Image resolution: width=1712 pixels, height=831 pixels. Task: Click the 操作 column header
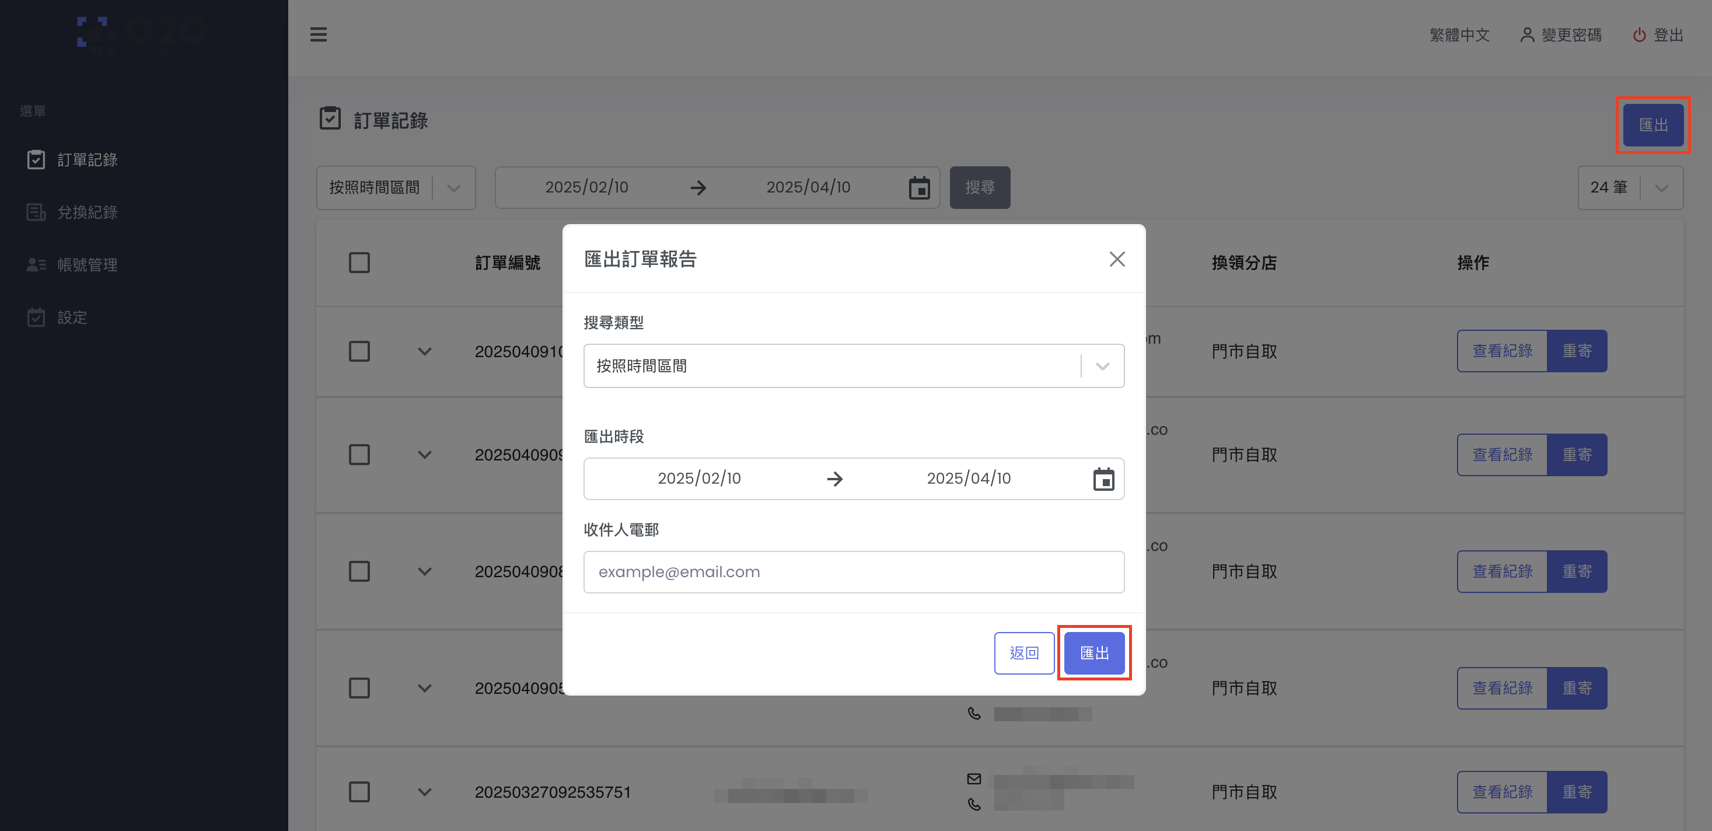pyautogui.click(x=1473, y=263)
